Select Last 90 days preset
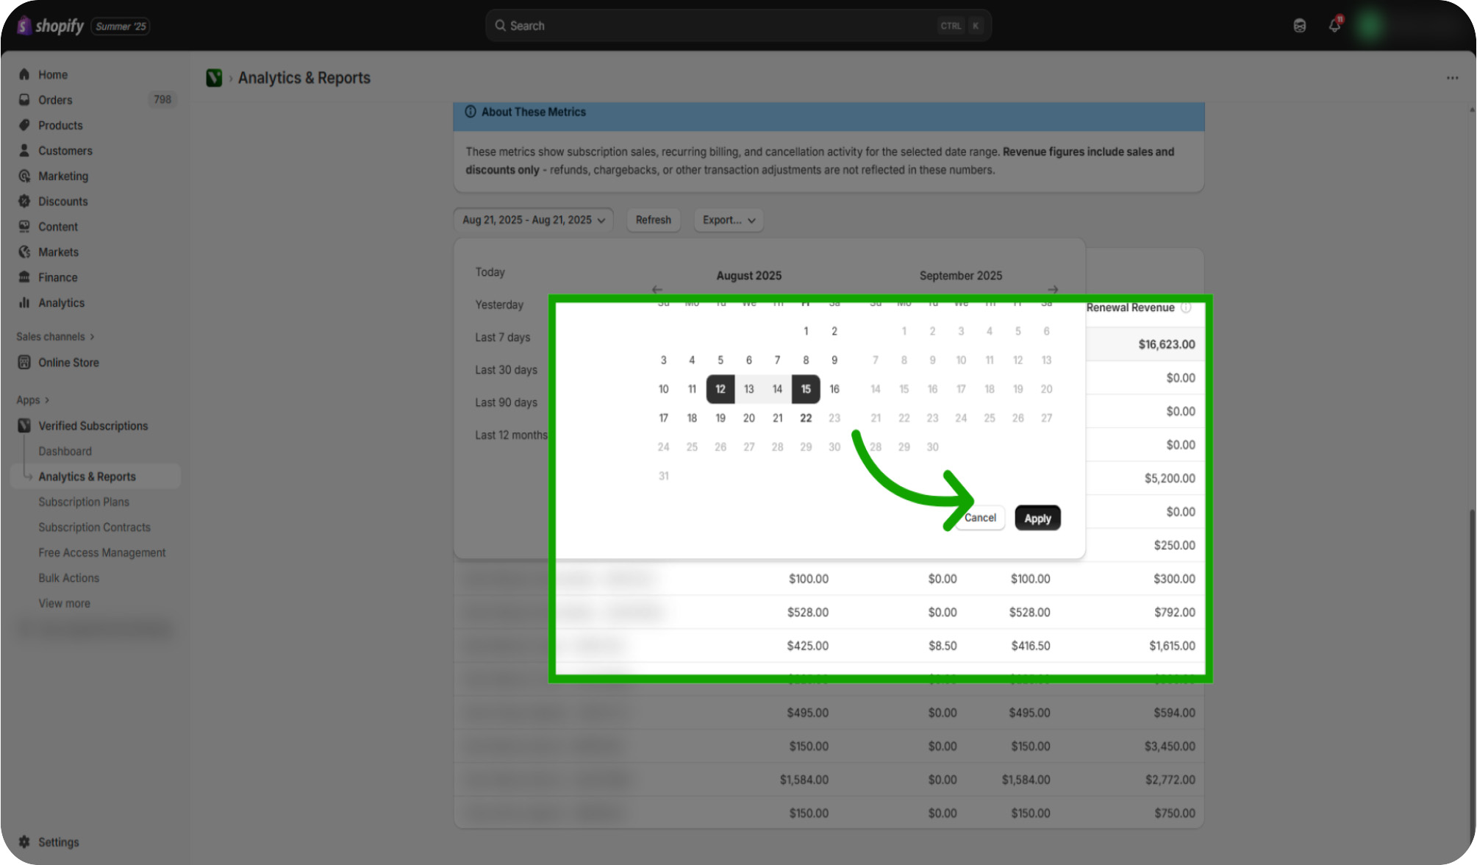This screenshot has width=1477, height=865. (x=507, y=402)
